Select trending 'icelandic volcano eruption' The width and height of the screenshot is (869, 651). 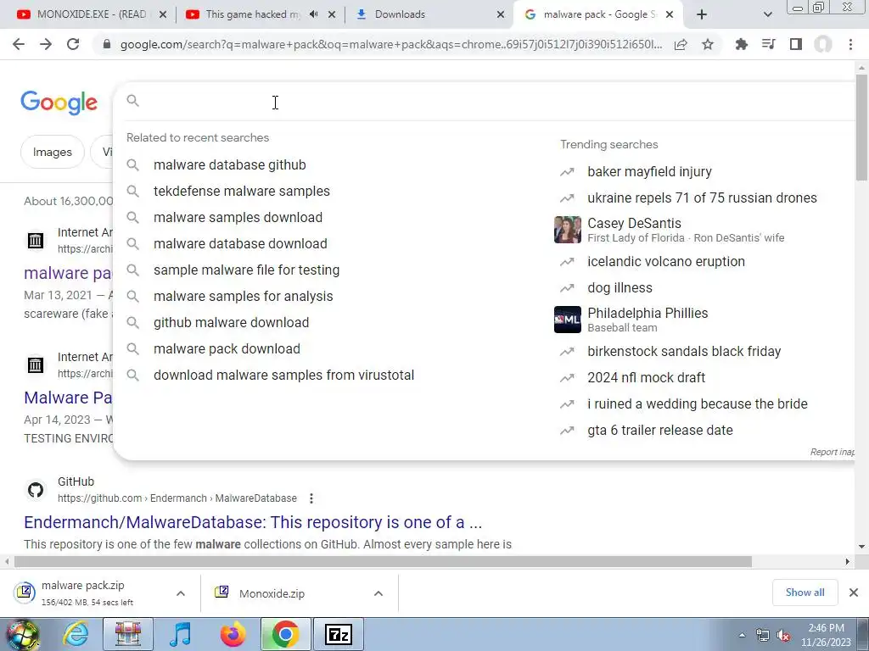pyautogui.click(x=666, y=261)
